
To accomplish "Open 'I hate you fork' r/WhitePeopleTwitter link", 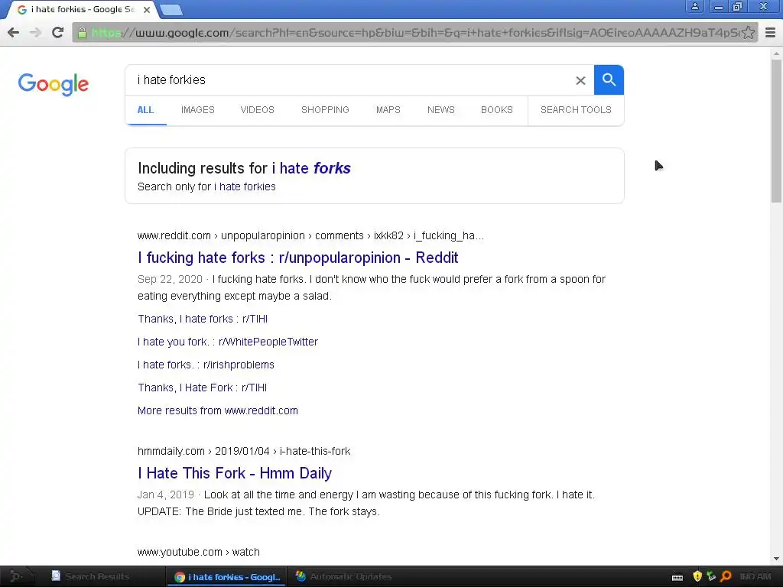I will (228, 342).
